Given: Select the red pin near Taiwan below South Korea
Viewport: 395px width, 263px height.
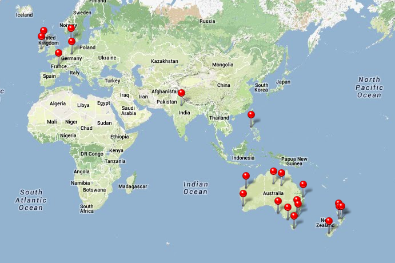Looking at the screenshot, I should click(x=251, y=115).
